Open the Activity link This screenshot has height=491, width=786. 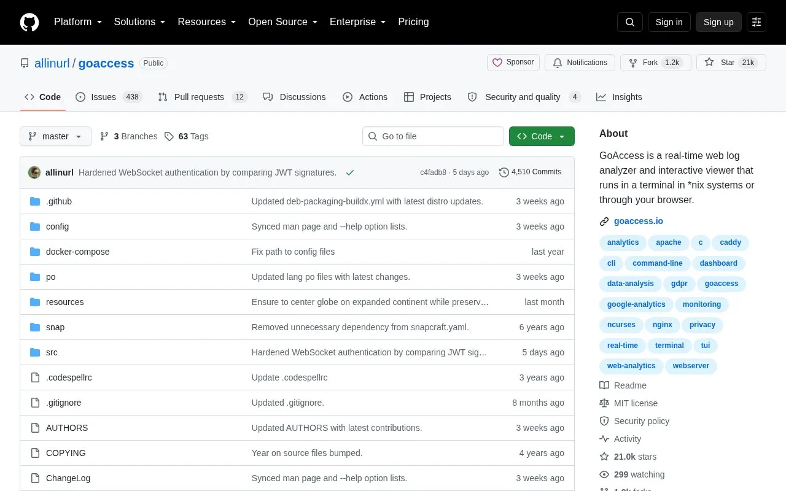[620, 439]
